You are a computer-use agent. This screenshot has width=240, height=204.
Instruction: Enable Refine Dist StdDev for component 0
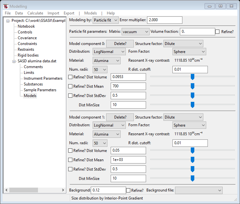coord(70,96)
